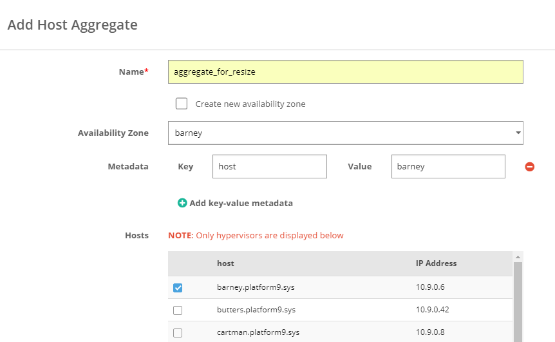Viewport: 555px width, 342px height.
Task: Open the Availability Zone dropdown
Action: [x=345, y=133]
